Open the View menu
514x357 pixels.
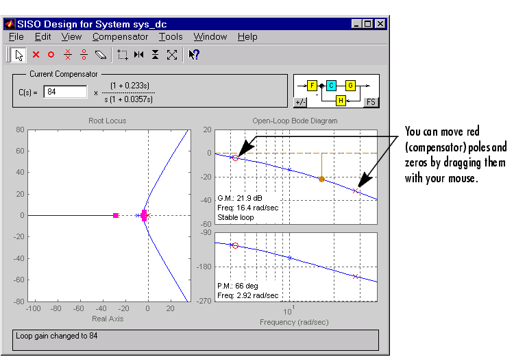click(71, 36)
